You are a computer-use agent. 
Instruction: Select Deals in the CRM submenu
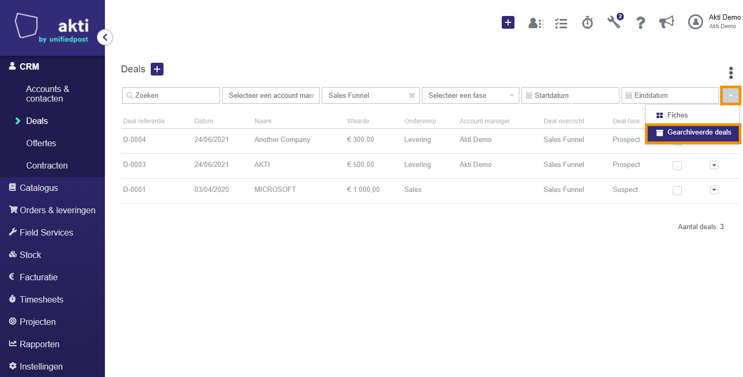pyautogui.click(x=37, y=121)
